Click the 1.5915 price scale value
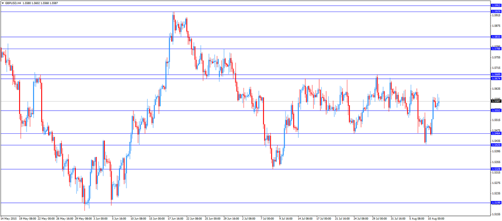The width and height of the screenshot is (502, 221). pyautogui.click(x=496, y=16)
